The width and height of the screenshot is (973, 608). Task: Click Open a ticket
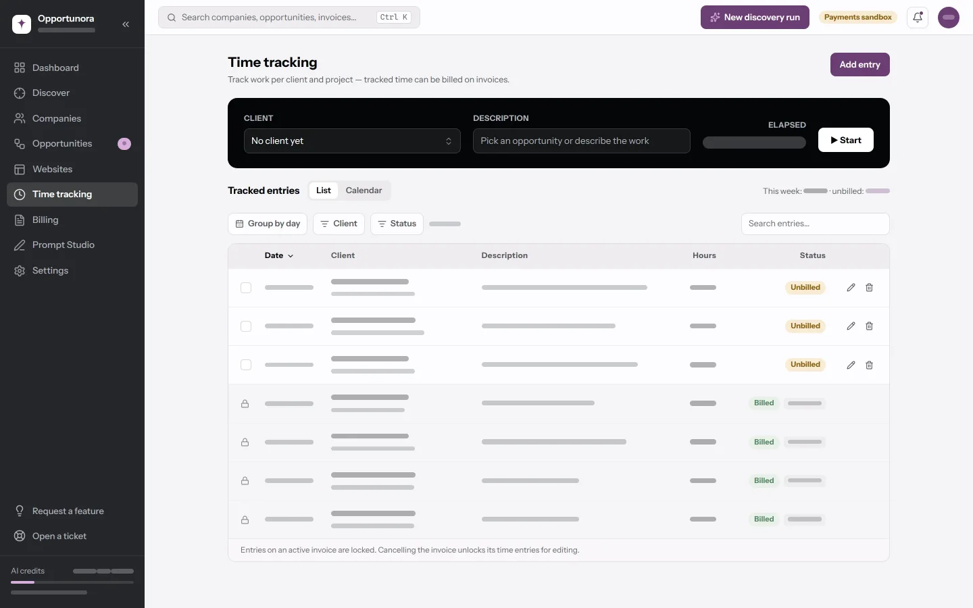click(72, 536)
